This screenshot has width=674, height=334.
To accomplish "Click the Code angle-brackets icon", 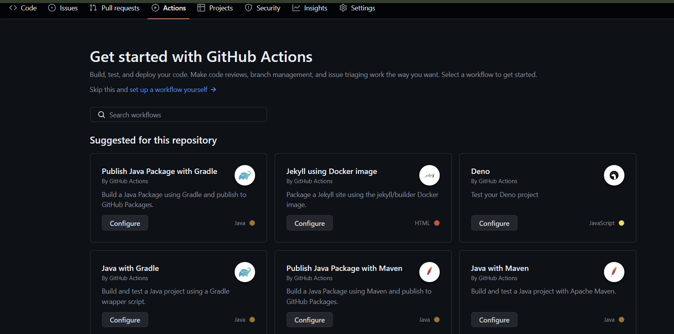I will tap(13, 8).
